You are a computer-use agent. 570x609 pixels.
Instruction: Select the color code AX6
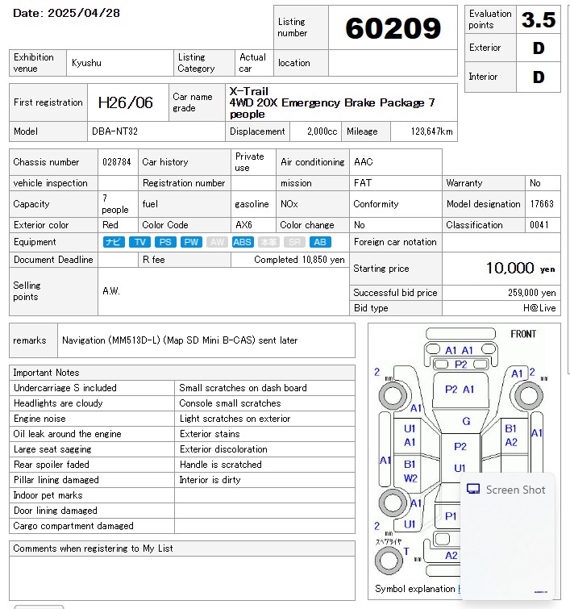point(243,225)
